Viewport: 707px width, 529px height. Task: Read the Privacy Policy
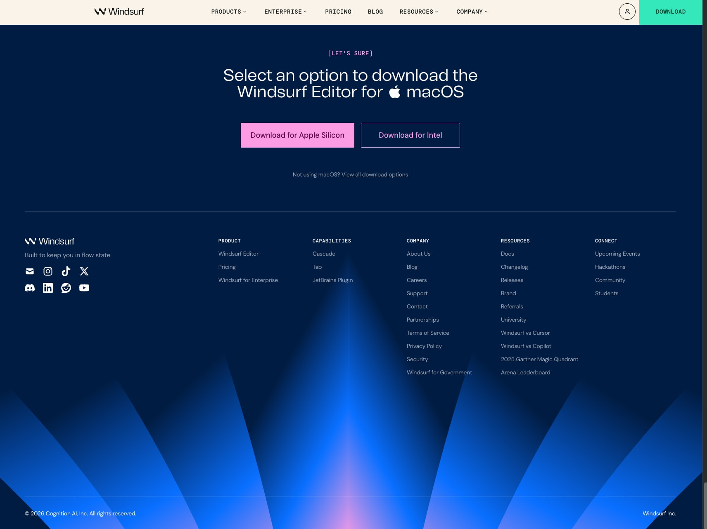[424, 346]
